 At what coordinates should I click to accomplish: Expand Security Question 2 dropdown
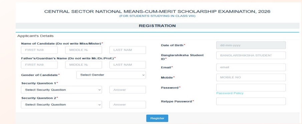pos(61,105)
